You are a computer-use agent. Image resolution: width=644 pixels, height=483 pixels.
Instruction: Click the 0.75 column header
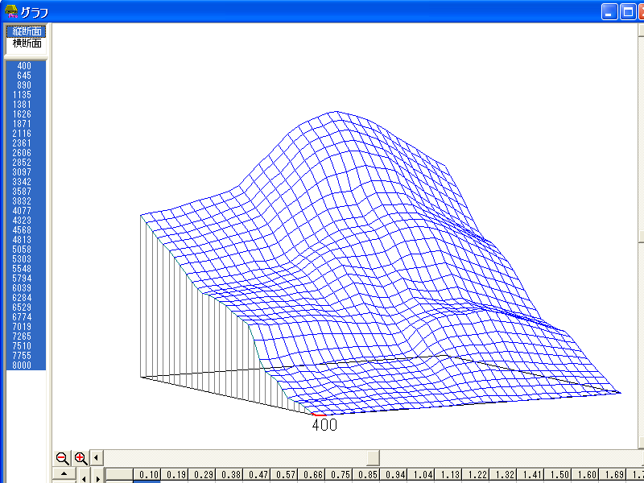339,475
